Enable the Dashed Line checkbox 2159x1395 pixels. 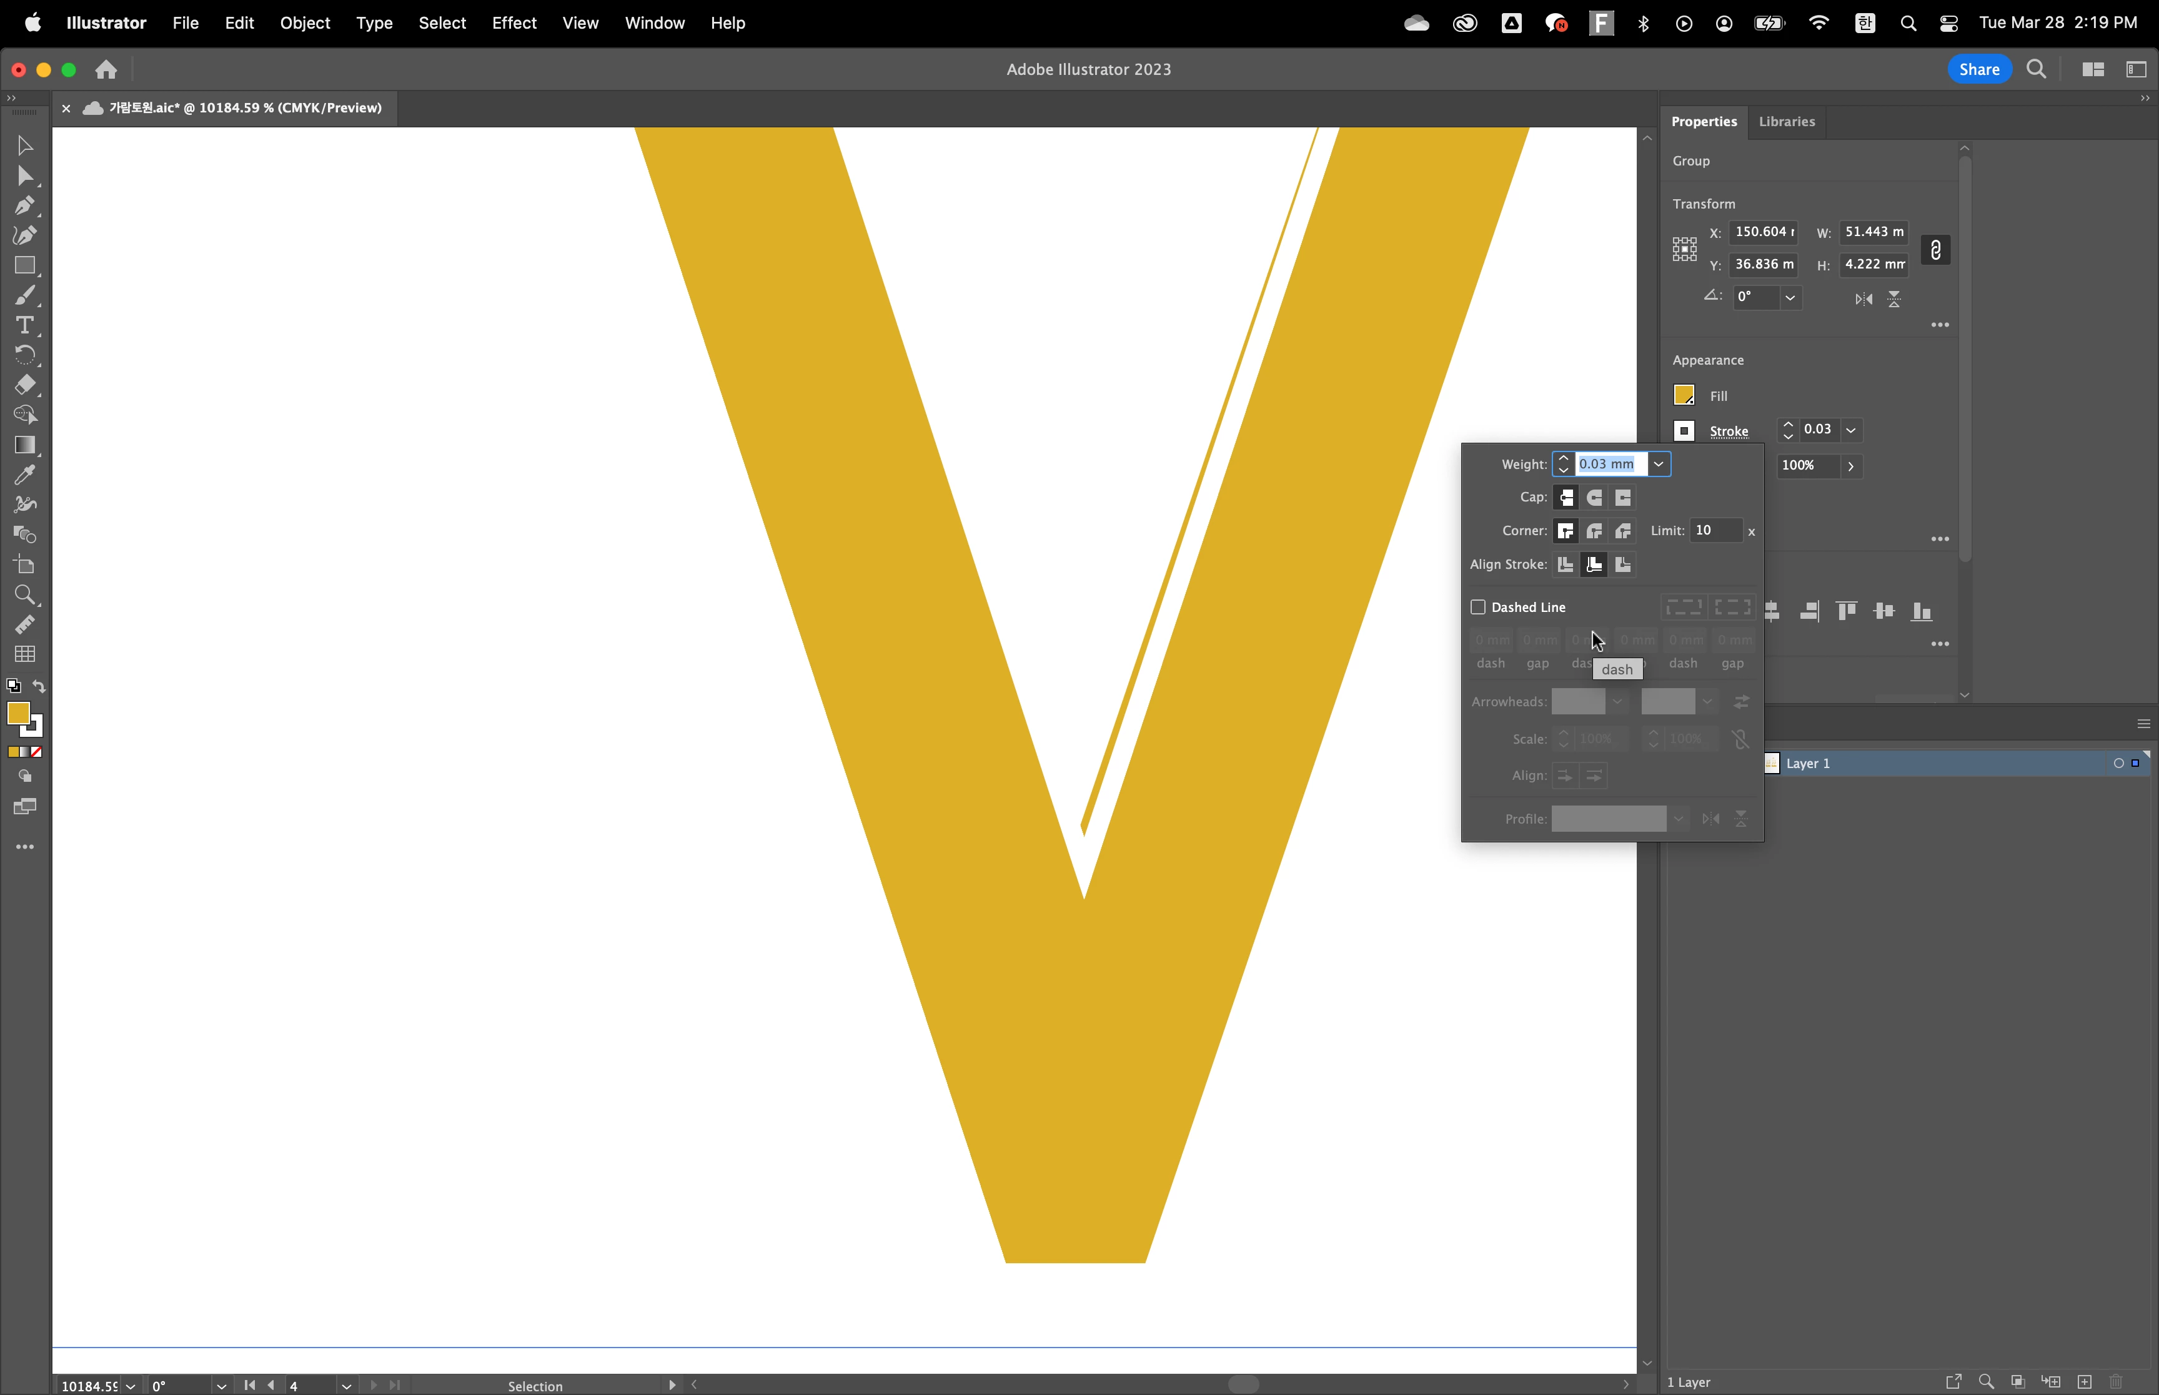1477,607
